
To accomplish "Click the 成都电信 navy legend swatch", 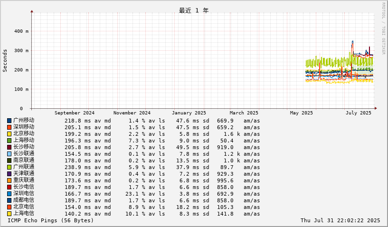I will 9,200.
